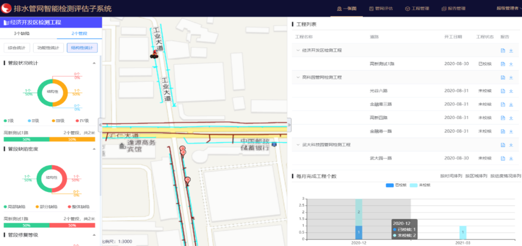Screen dimensions: 522x246
Task: Collapse the 经济开发区检测工程 project row
Action: coord(298,50)
